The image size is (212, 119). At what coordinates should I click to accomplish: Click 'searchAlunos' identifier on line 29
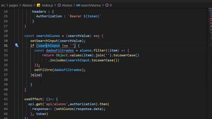pos(48,36)
